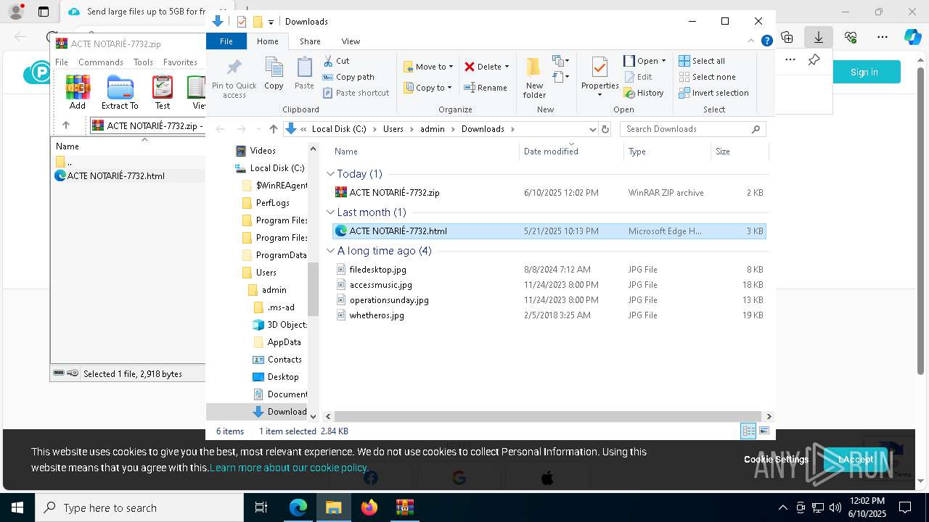This screenshot has height=522, width=929.
Task: Open Delete dropdown arrow
Action: click(x=507, y=67)
